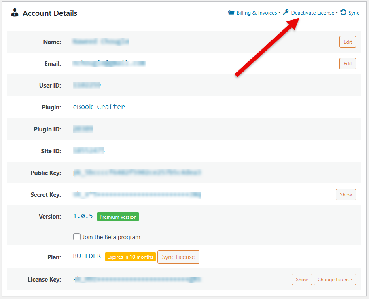This screenshot has width=369, height=299.
Task: Sync the BUILDER plan license
Action: 178,257
